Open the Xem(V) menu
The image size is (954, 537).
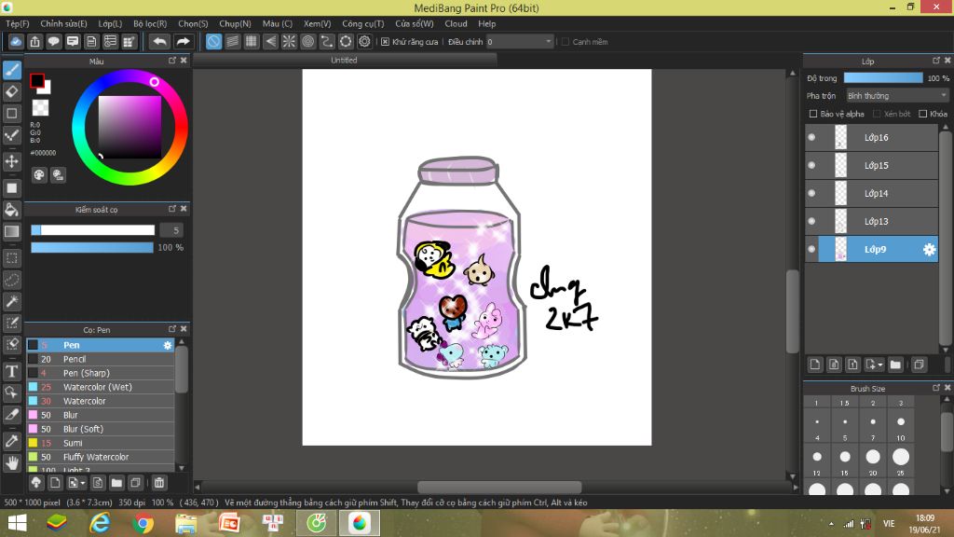(317, 23)
